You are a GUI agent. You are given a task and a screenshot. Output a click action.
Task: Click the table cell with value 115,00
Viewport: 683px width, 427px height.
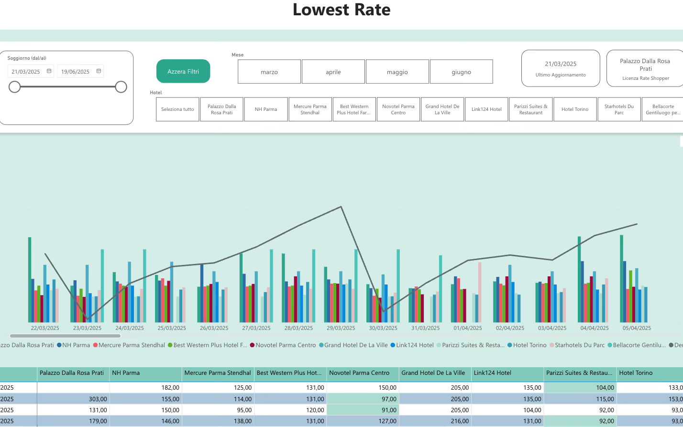coord(581,399)
